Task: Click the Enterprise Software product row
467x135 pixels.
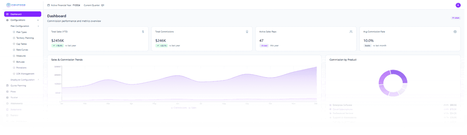Action: (x=393, y=105)
